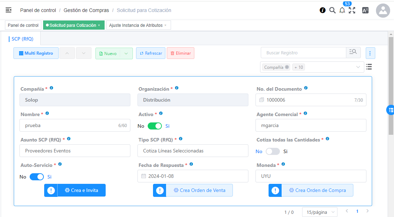Click the search magnifier in header

[332, 10]
